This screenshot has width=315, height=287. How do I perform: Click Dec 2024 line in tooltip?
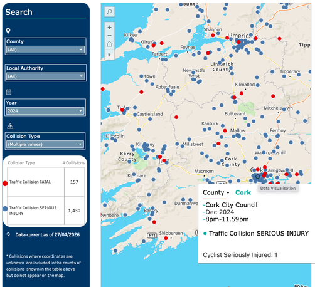(x=220, y=212)
